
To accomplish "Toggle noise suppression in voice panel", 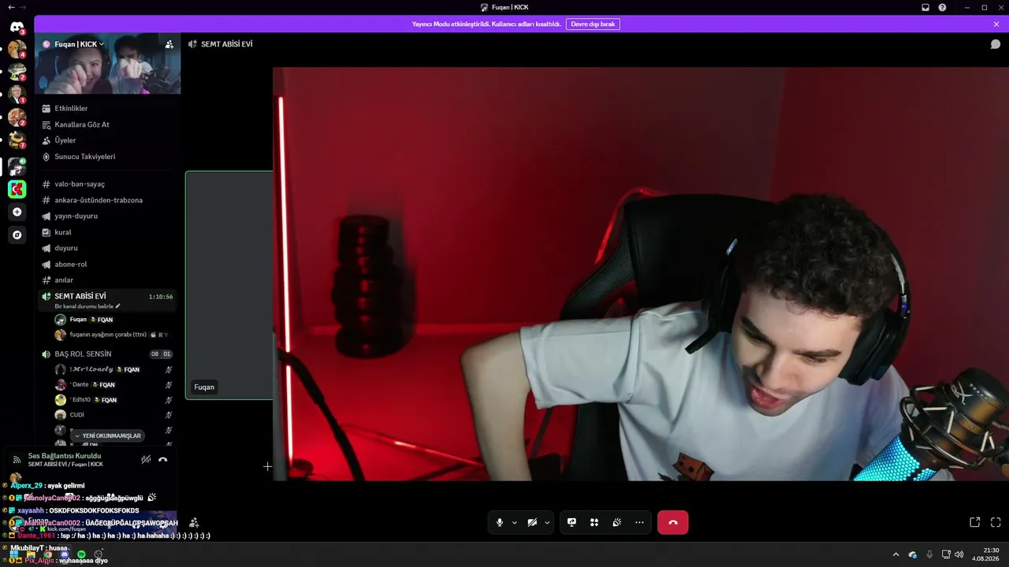I will click(x=146, y=459).
